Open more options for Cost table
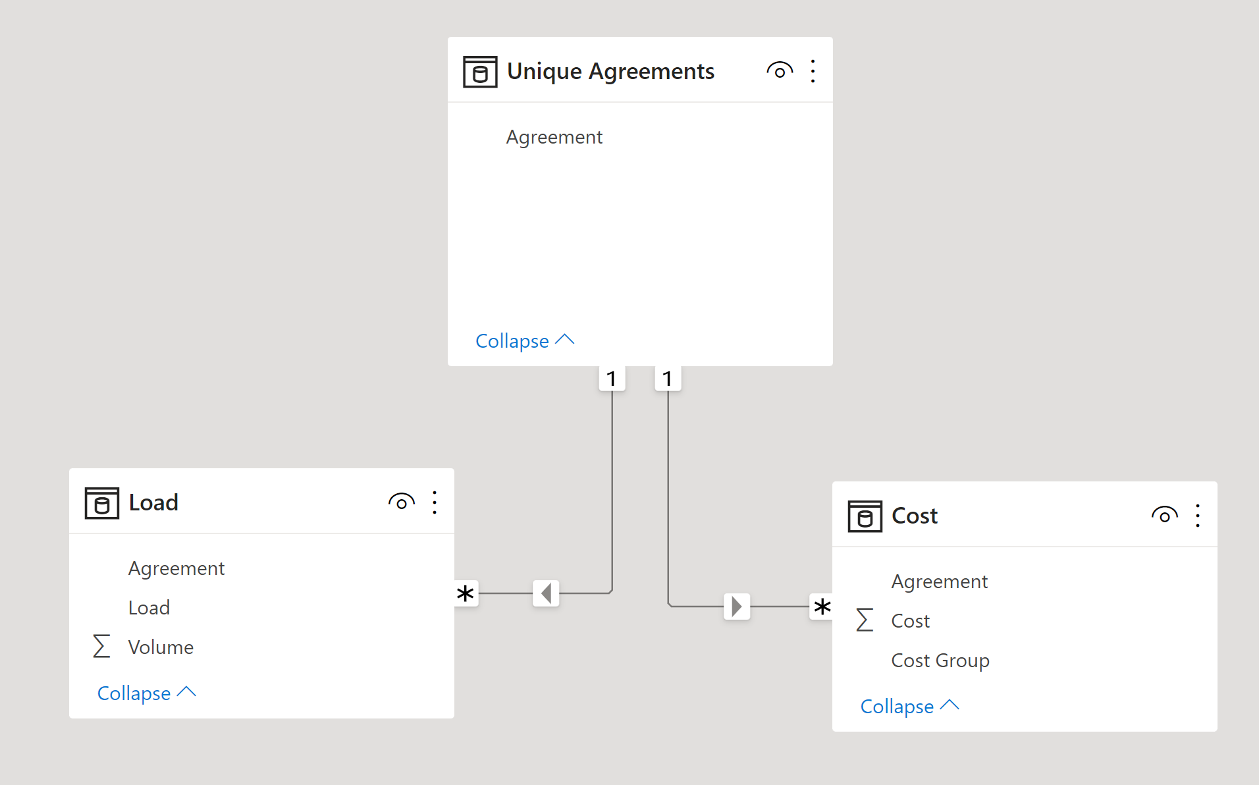Image resolution: width=1259 pixels, height=785 pixels. click(x=1198, y=516)
